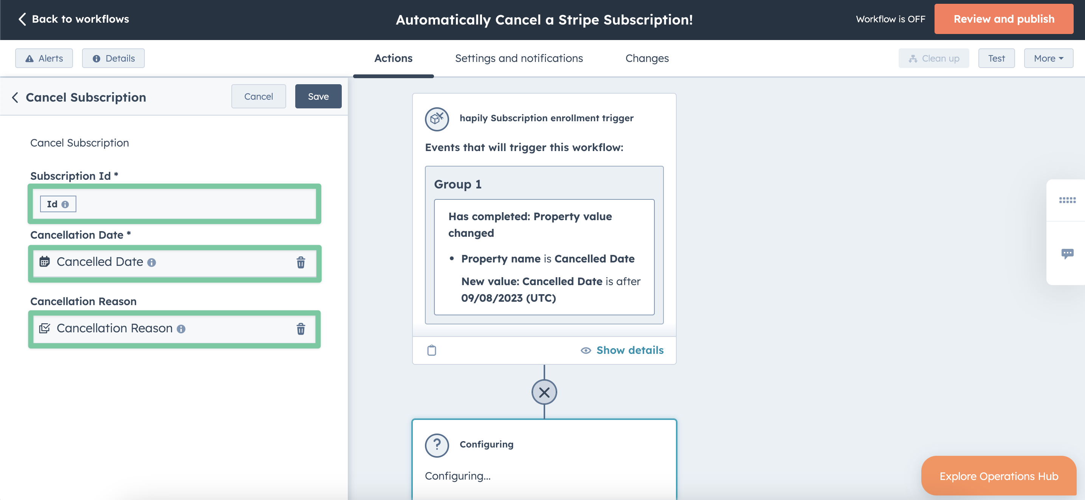
Task: Click the Cancelled Date info icon
Action: tap(152, 262)
